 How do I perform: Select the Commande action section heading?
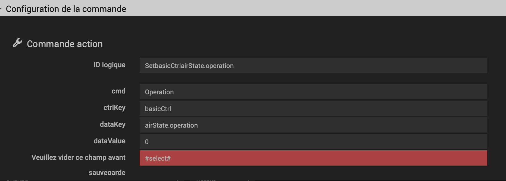(65, 44)
